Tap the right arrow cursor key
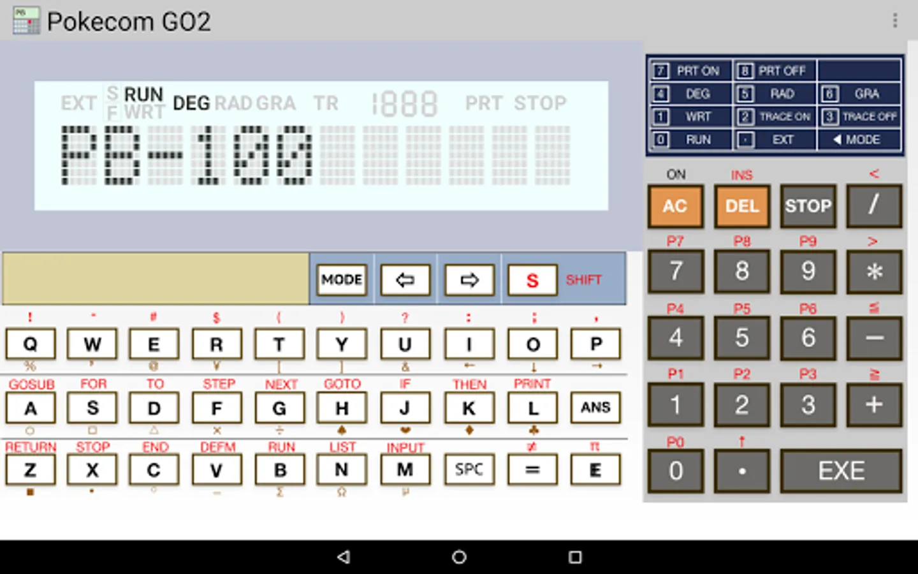This screenshot has height=574, width=918. (x=469, y=279)
